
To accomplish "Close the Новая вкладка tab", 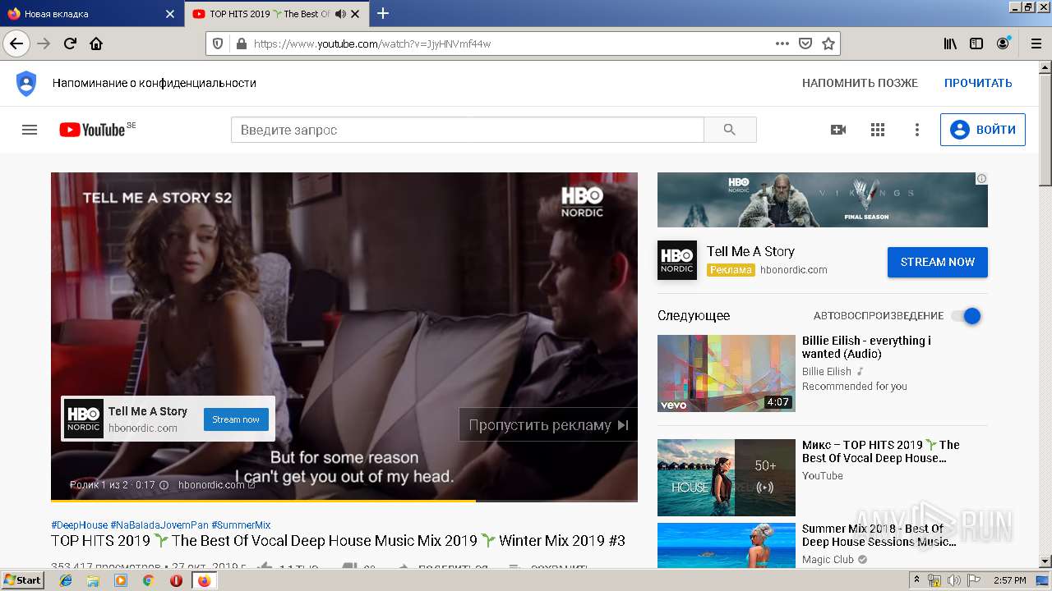I will [x=170, y=14].
